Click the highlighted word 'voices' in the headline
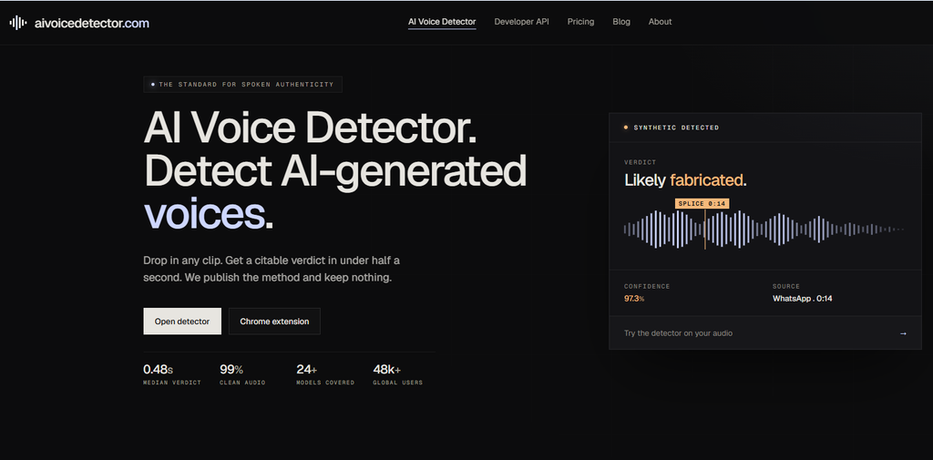 pyautogui.click(x=203, y=213)
